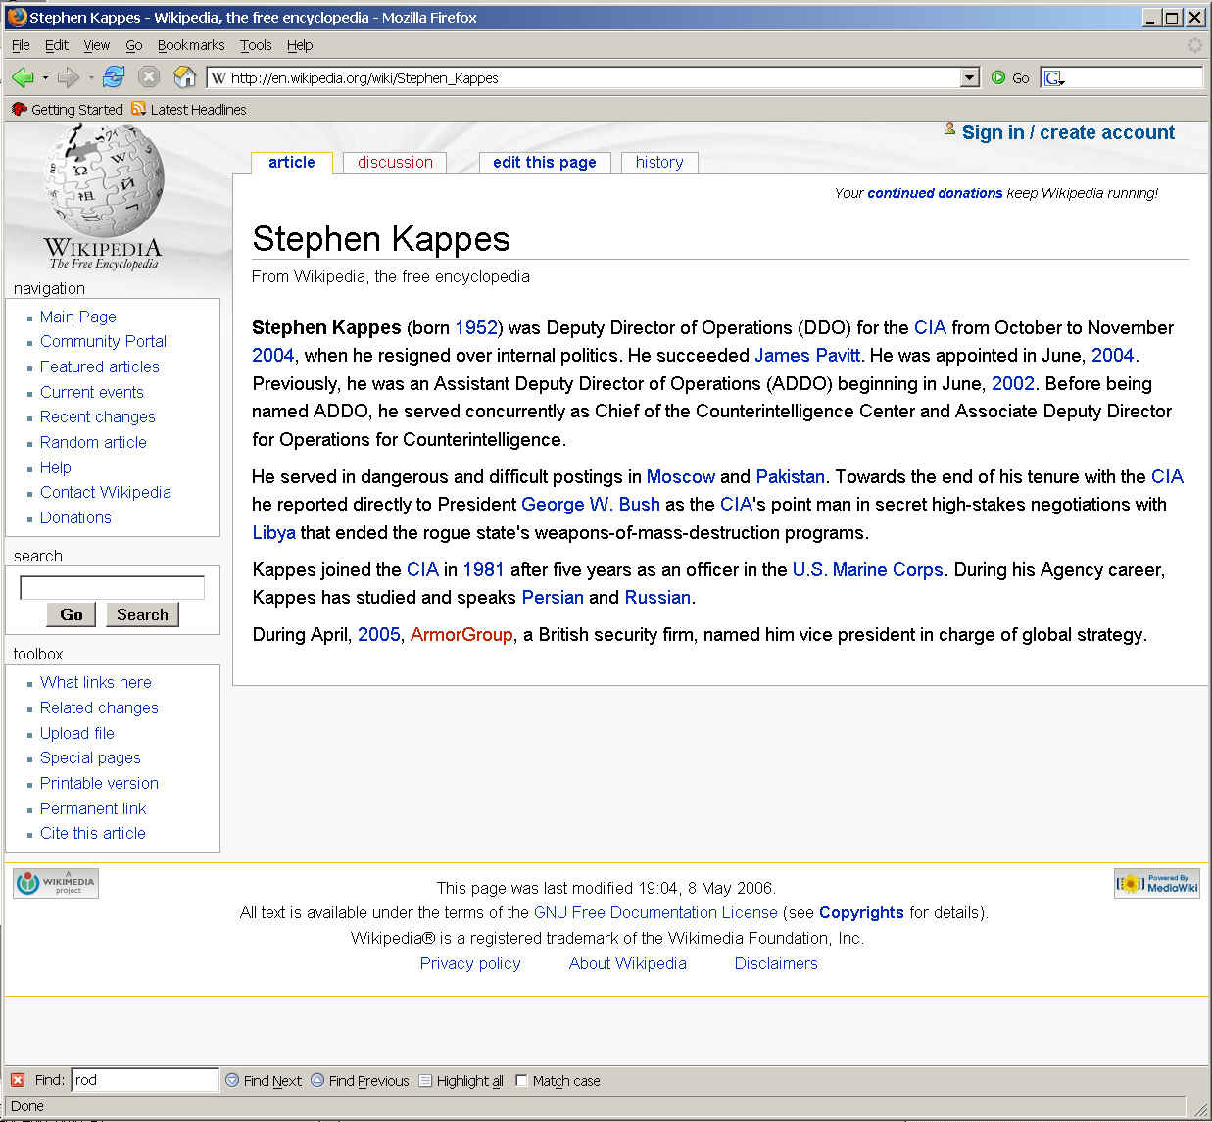Click the Wikipedia sidebar search input field
Screen dimensions: 1212x1122
coord(113,587)
